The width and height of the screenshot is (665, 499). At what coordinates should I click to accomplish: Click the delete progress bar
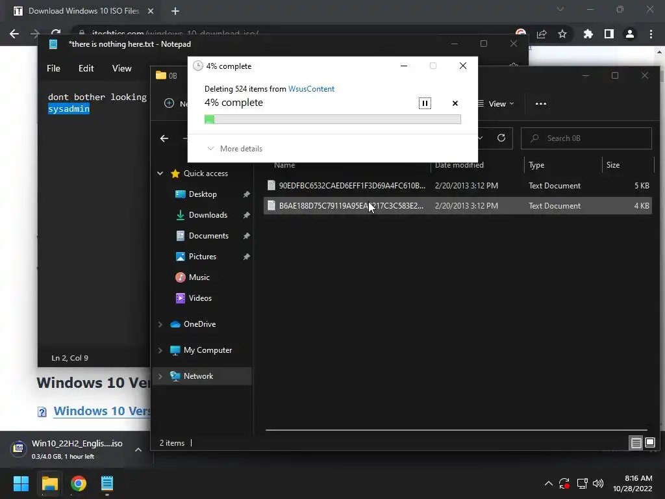point(332,120)
